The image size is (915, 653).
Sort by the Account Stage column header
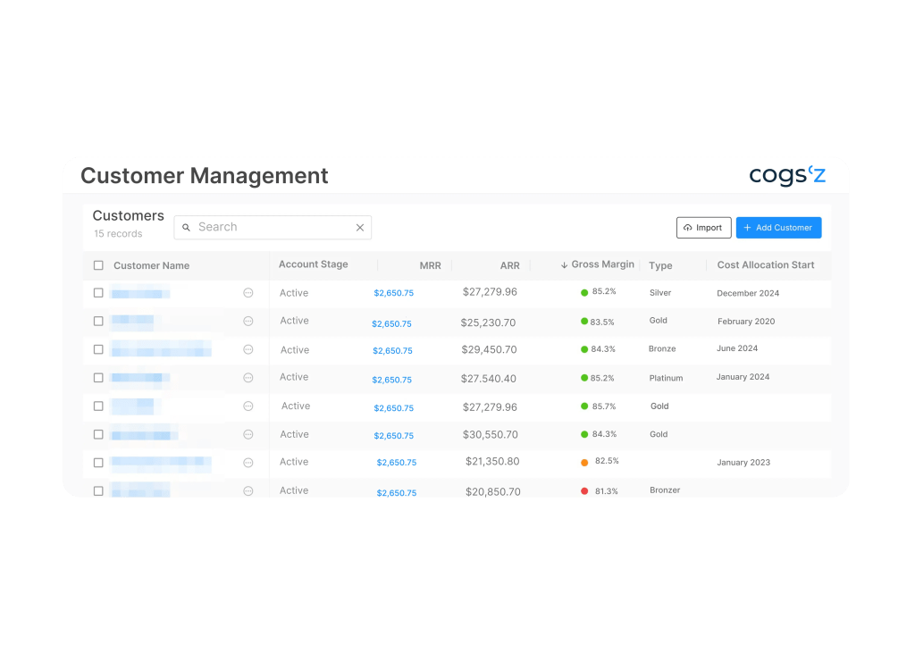pyautogui.click(x=313, y=264)
